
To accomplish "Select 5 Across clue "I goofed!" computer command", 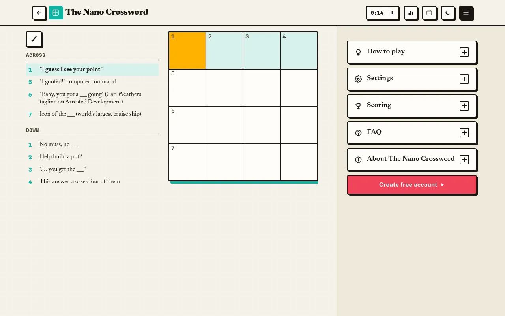I will [x=92, y=82].
